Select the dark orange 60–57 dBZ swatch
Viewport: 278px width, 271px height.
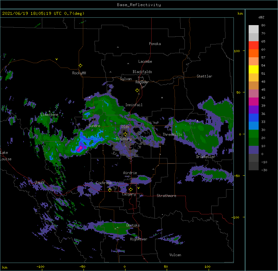[253, 53]
